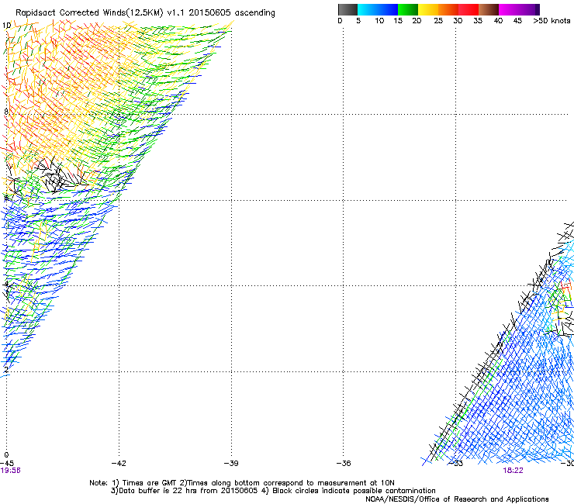Click the '0' latitude axis label

click(6, 455)
